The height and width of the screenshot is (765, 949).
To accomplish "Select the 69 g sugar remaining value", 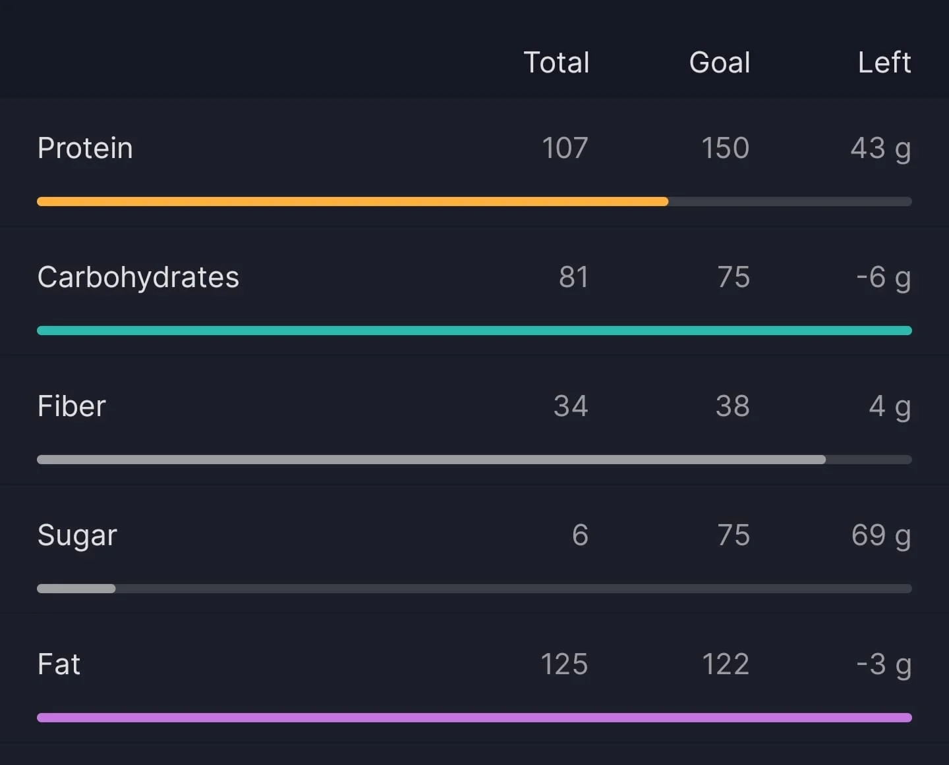I will click(881, 537).
